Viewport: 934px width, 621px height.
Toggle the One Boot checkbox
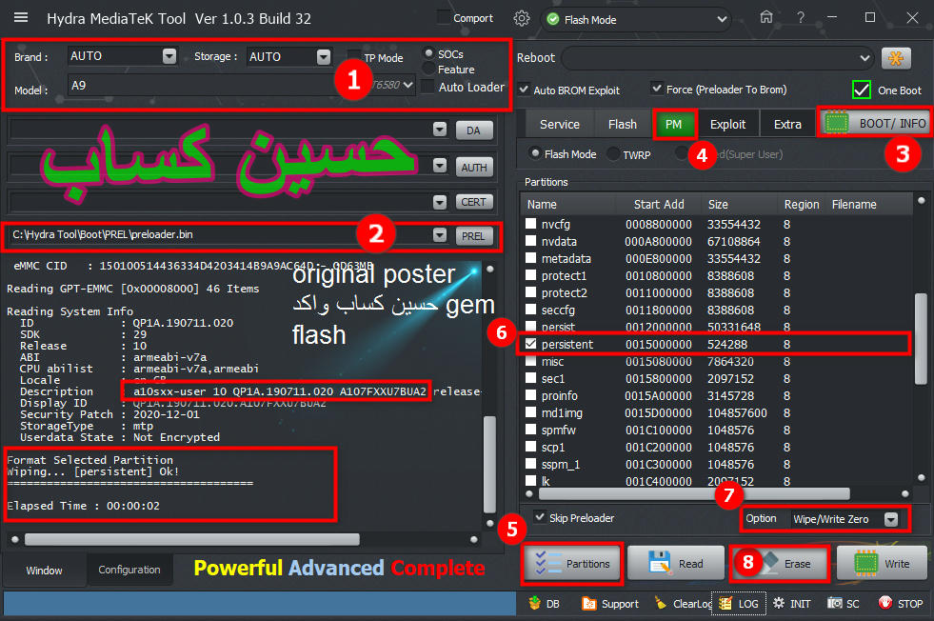pyautogui.click(x=862, y=90)
